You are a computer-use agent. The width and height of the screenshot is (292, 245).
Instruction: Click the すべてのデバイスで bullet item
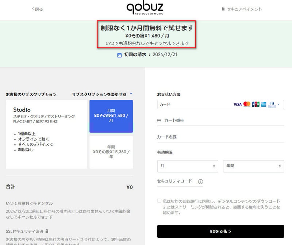tap(35, 144)
